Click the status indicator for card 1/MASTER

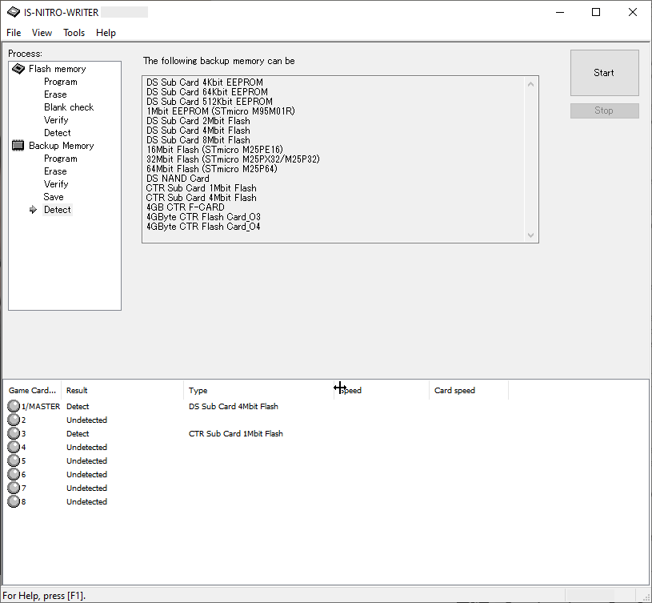pyautogui.click(x=14, y=406)
